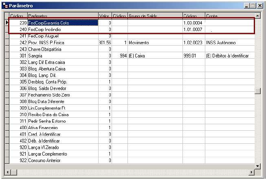Click the current row indicator arrow
Image resolution: width=266 pixels, height=180 pixels.
click(x=7, y=23)
